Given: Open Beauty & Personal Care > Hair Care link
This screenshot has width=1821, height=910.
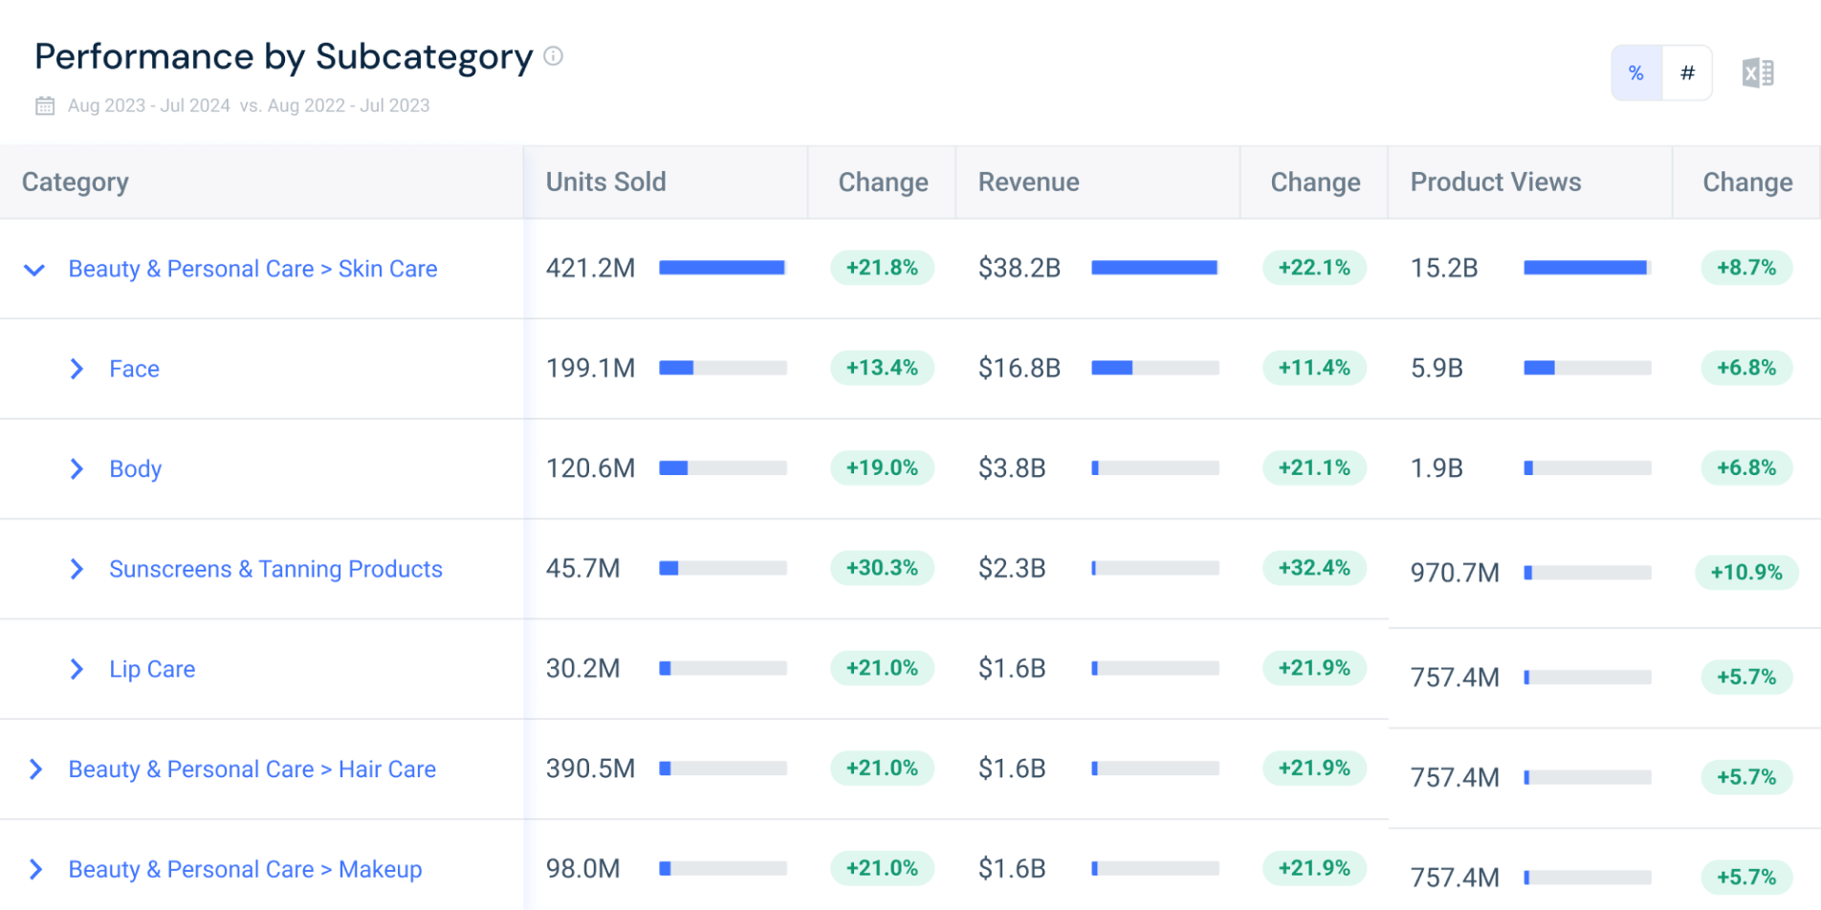Looking at the screenshot, I should pyautogui.click(x=252, y=769).
